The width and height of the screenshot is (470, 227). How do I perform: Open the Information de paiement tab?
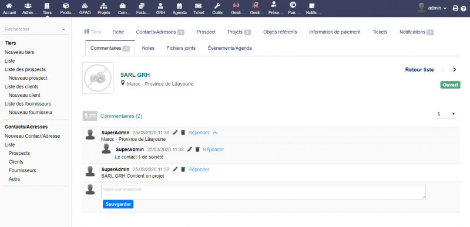click(335, 32)
